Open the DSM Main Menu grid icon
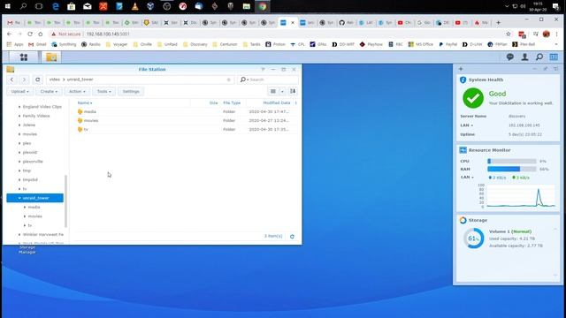566x318 pixels. point(24,57)
